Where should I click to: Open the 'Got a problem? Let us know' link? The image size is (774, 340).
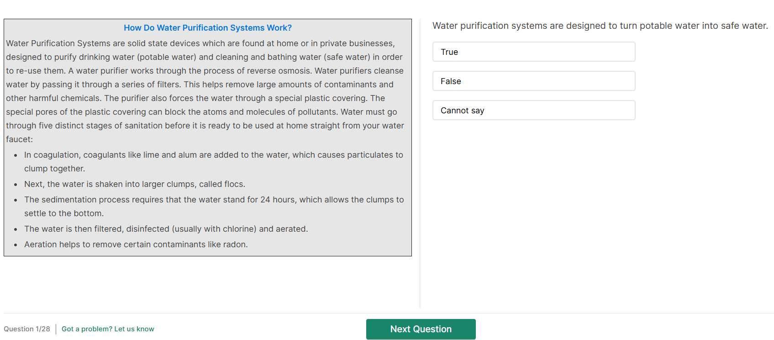point(108,329)
